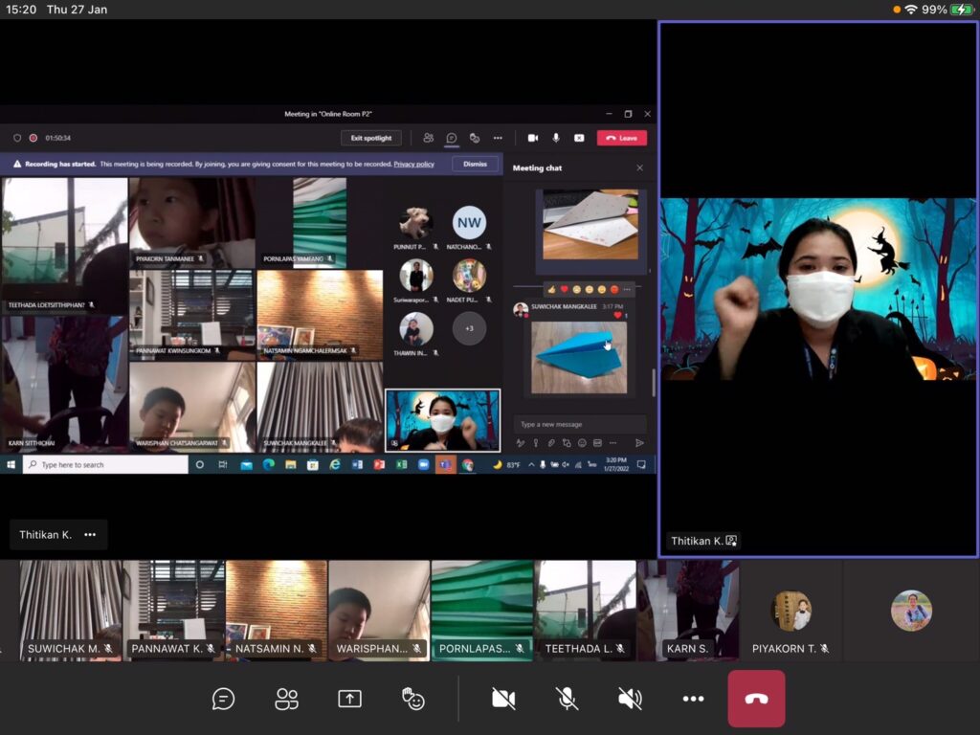The width and height of the screenshot is (980, 735).
Task: Click the Windows Type here to search box
Action: [105, 464]
